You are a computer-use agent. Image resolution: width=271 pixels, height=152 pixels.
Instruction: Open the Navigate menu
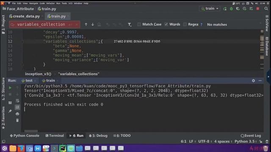tap(33, 3)
